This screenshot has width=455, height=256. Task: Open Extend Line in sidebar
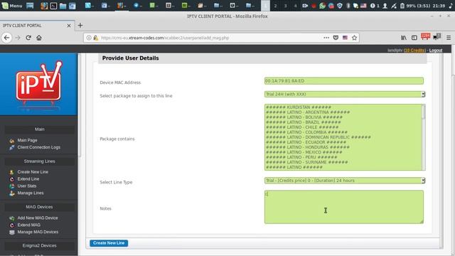28,178
